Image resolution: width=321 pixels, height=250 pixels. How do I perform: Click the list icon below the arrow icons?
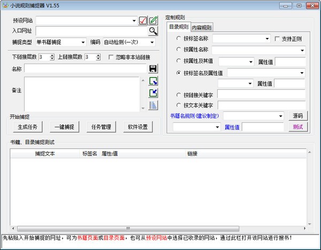click(x=153, y=105)
